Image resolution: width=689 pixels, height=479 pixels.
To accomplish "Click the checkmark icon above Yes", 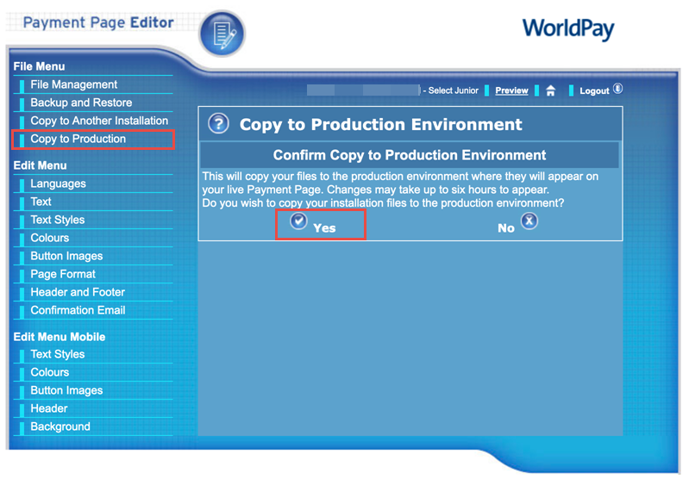I will pos(298,221).
